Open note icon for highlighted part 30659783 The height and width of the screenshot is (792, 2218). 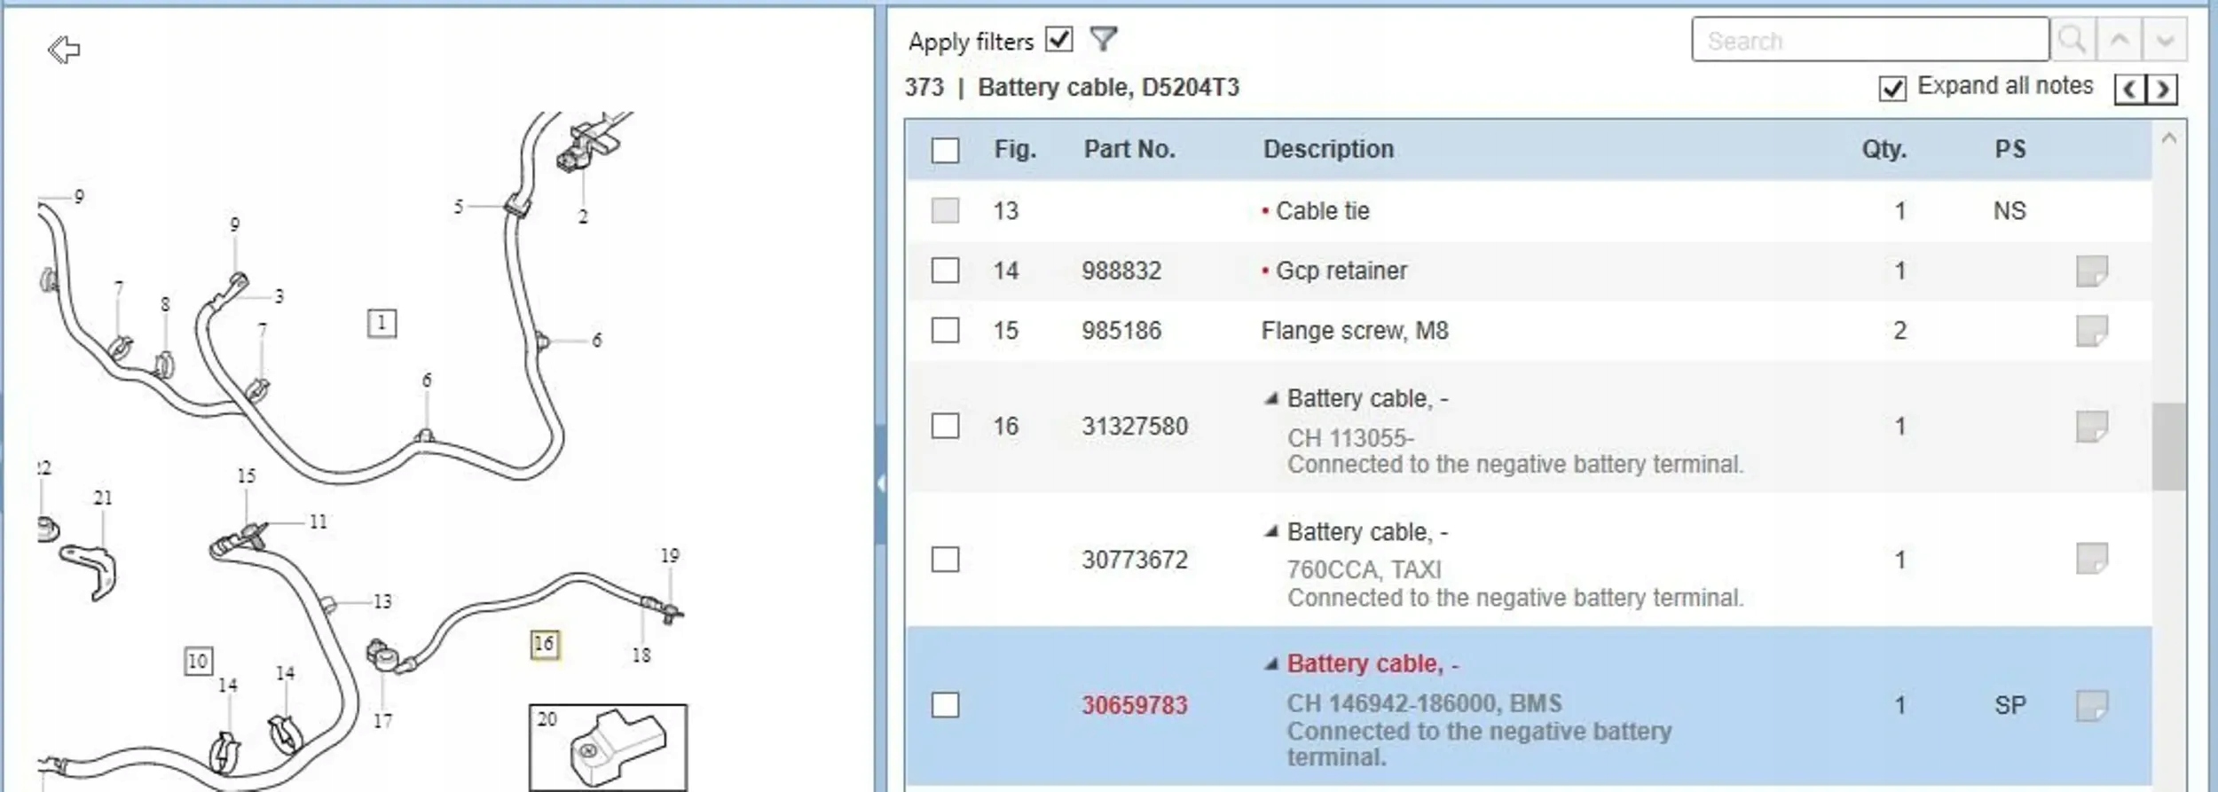pos(2091,706)
